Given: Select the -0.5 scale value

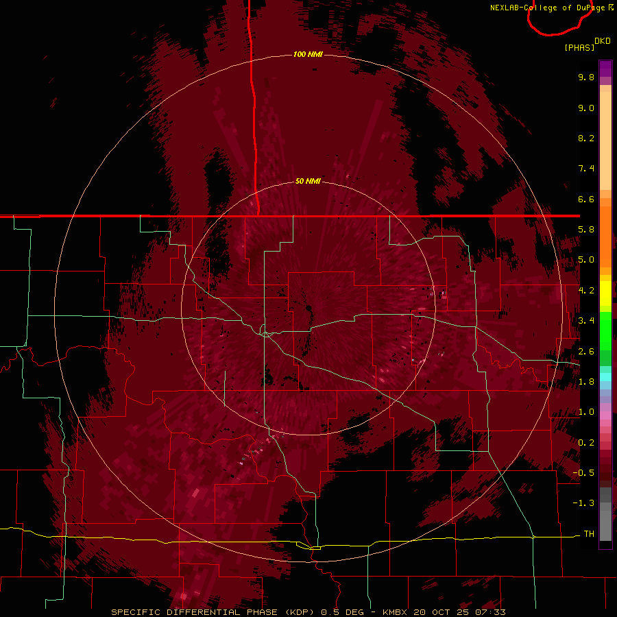Looking at the screenshot, I should (x=583, y=473).
